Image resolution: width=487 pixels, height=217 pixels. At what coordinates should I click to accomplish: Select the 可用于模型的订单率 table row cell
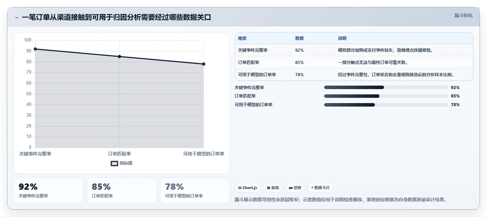(x=257, y=75)
